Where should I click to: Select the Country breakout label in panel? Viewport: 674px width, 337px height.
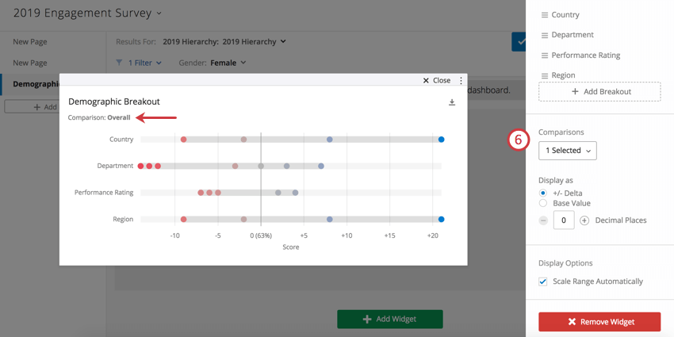point(565,14)
